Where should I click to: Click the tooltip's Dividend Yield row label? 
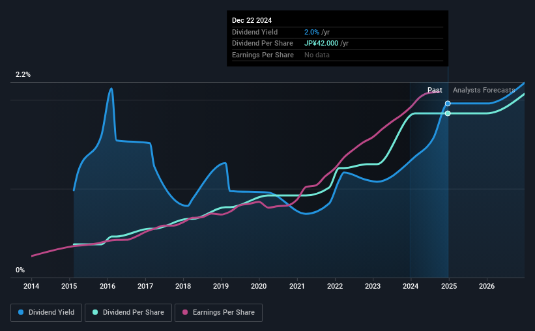tap(255, 32)
